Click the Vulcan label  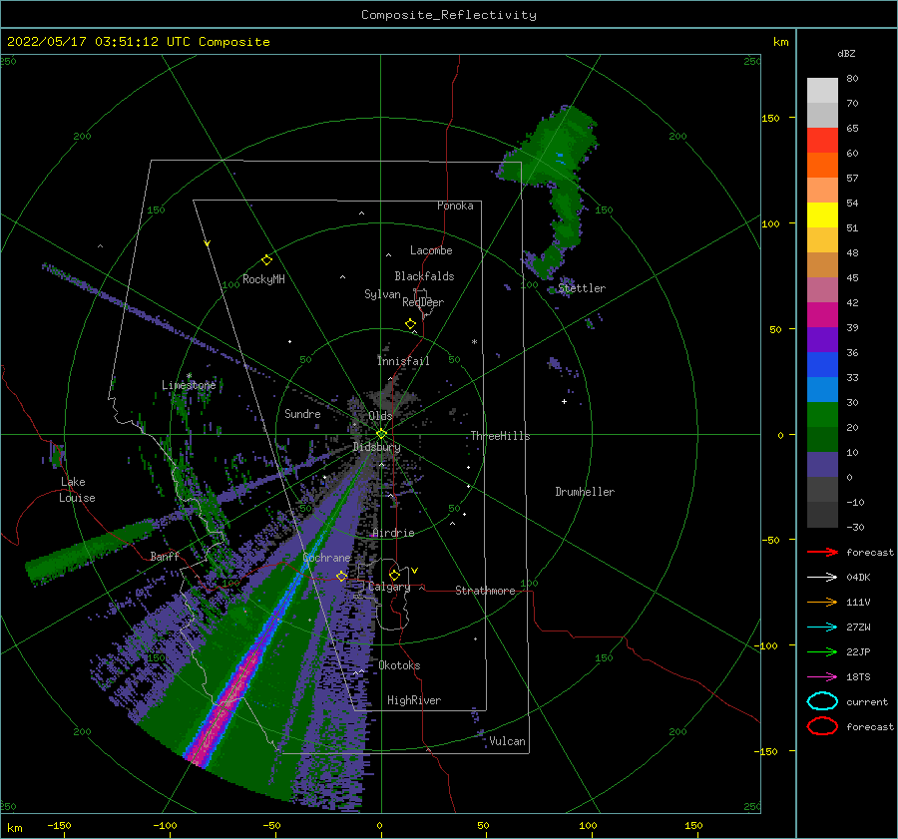point(508,741)
